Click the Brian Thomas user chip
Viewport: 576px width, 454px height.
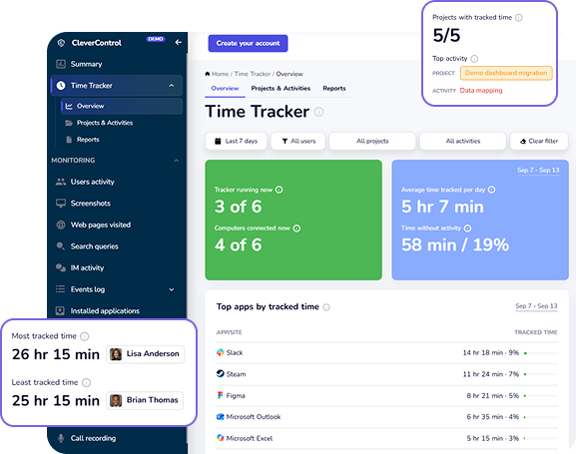(x=145, y=400)
